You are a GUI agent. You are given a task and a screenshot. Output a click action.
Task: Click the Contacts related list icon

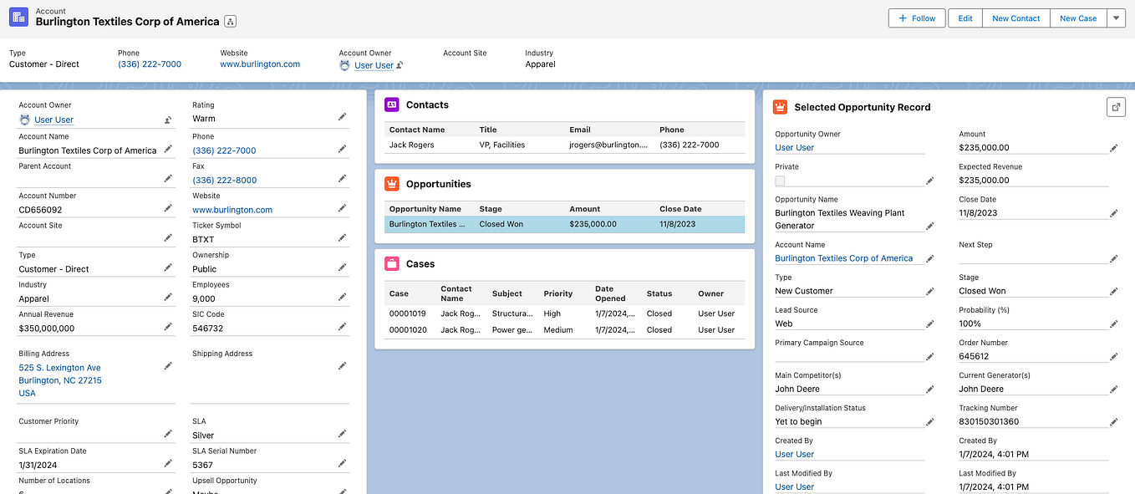coord(391,104)
